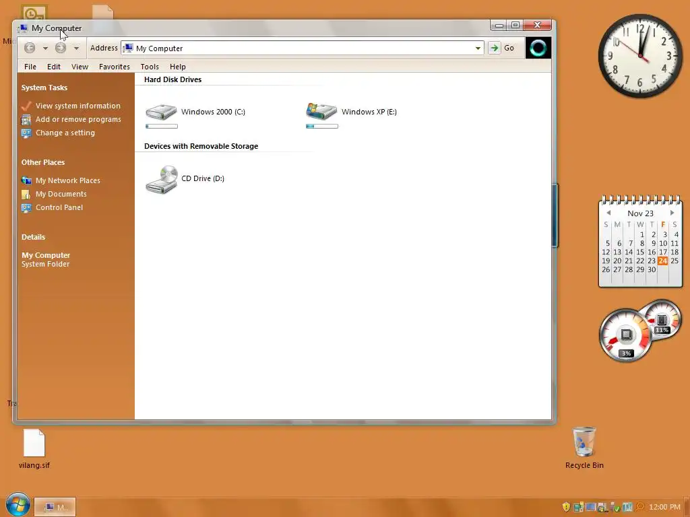Open the Back history dropdown arrow
This screenshot has width=690, height=517.
(x=45, y=48)
